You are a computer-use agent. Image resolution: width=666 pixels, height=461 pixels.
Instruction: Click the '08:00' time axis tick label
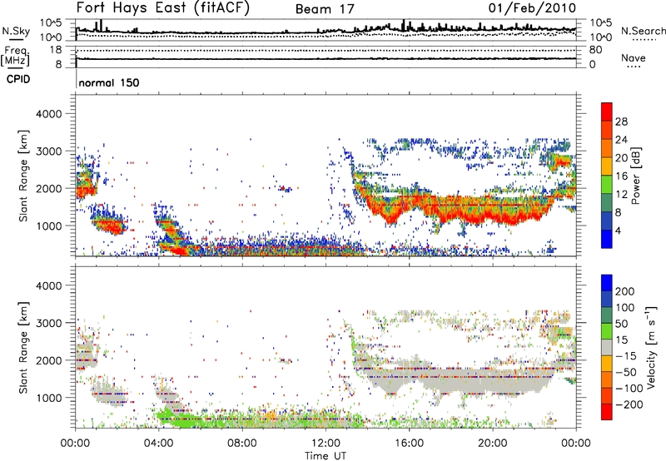click(242, 444)
